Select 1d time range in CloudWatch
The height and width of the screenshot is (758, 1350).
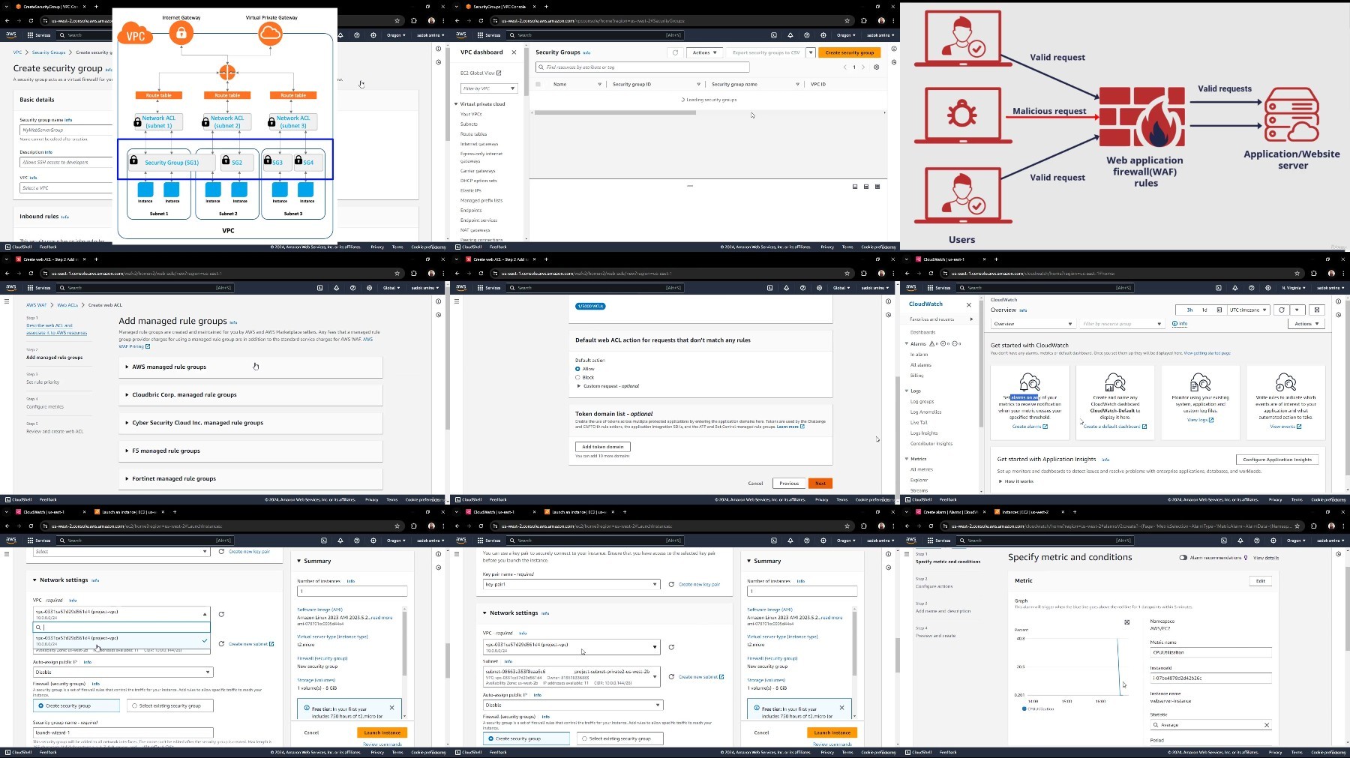1204,310
